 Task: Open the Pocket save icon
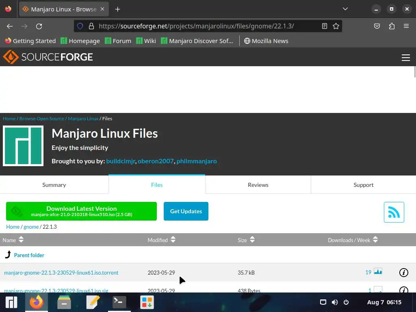tap(377, 26)
